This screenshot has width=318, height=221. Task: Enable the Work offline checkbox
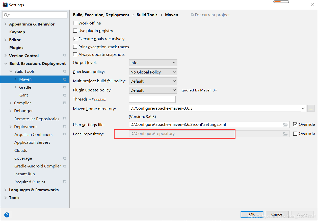75,23
